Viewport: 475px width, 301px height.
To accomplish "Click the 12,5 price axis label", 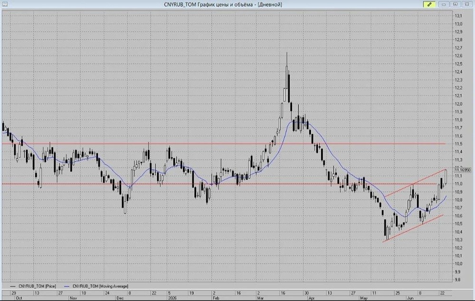I will coord(458,64).
